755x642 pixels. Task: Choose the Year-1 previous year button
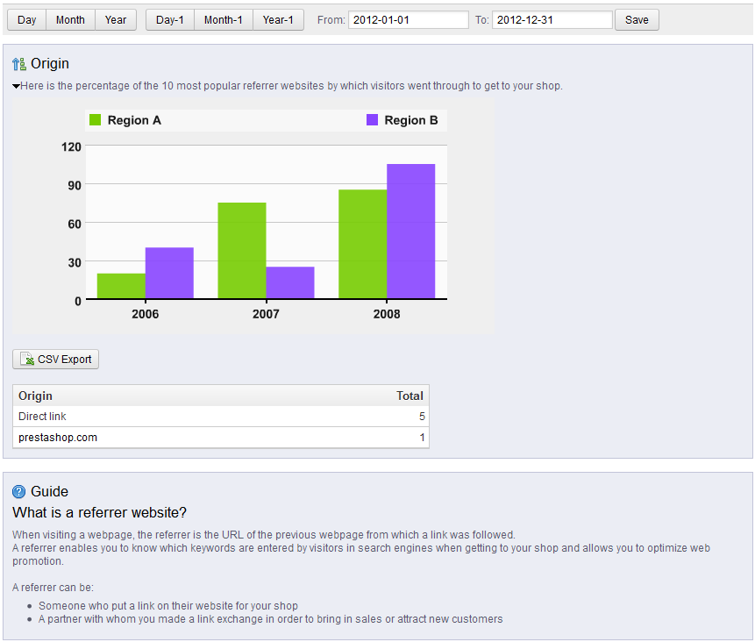(278, 20)
